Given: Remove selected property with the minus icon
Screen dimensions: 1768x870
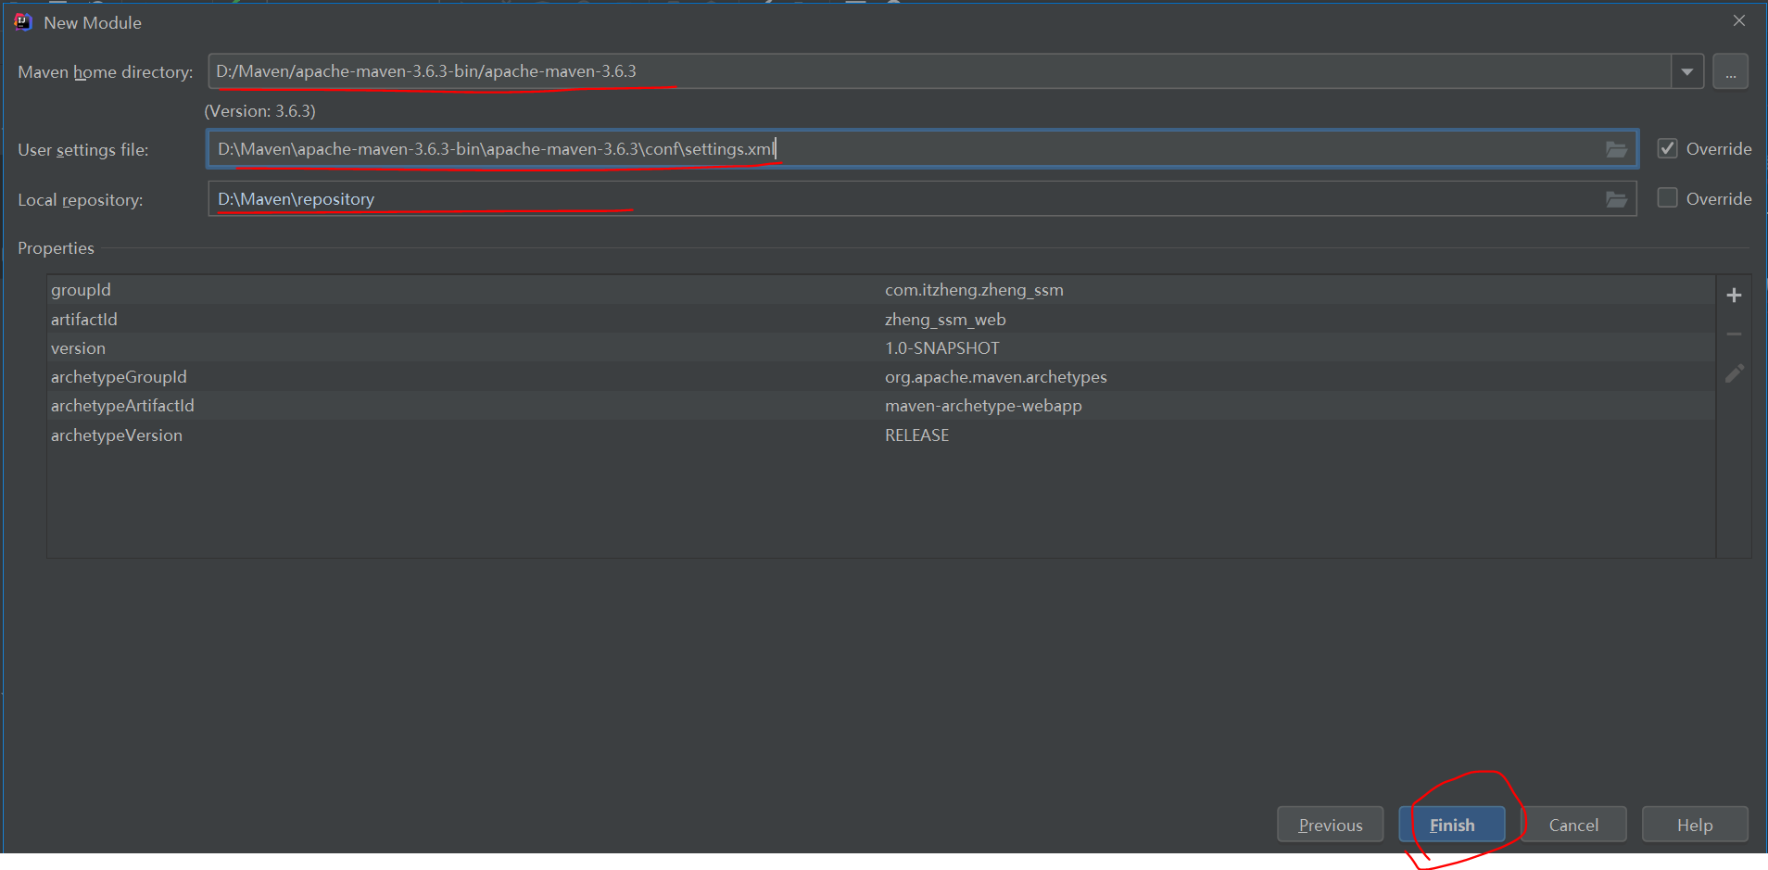Looking at the screenshot, I should point(1735,334).
